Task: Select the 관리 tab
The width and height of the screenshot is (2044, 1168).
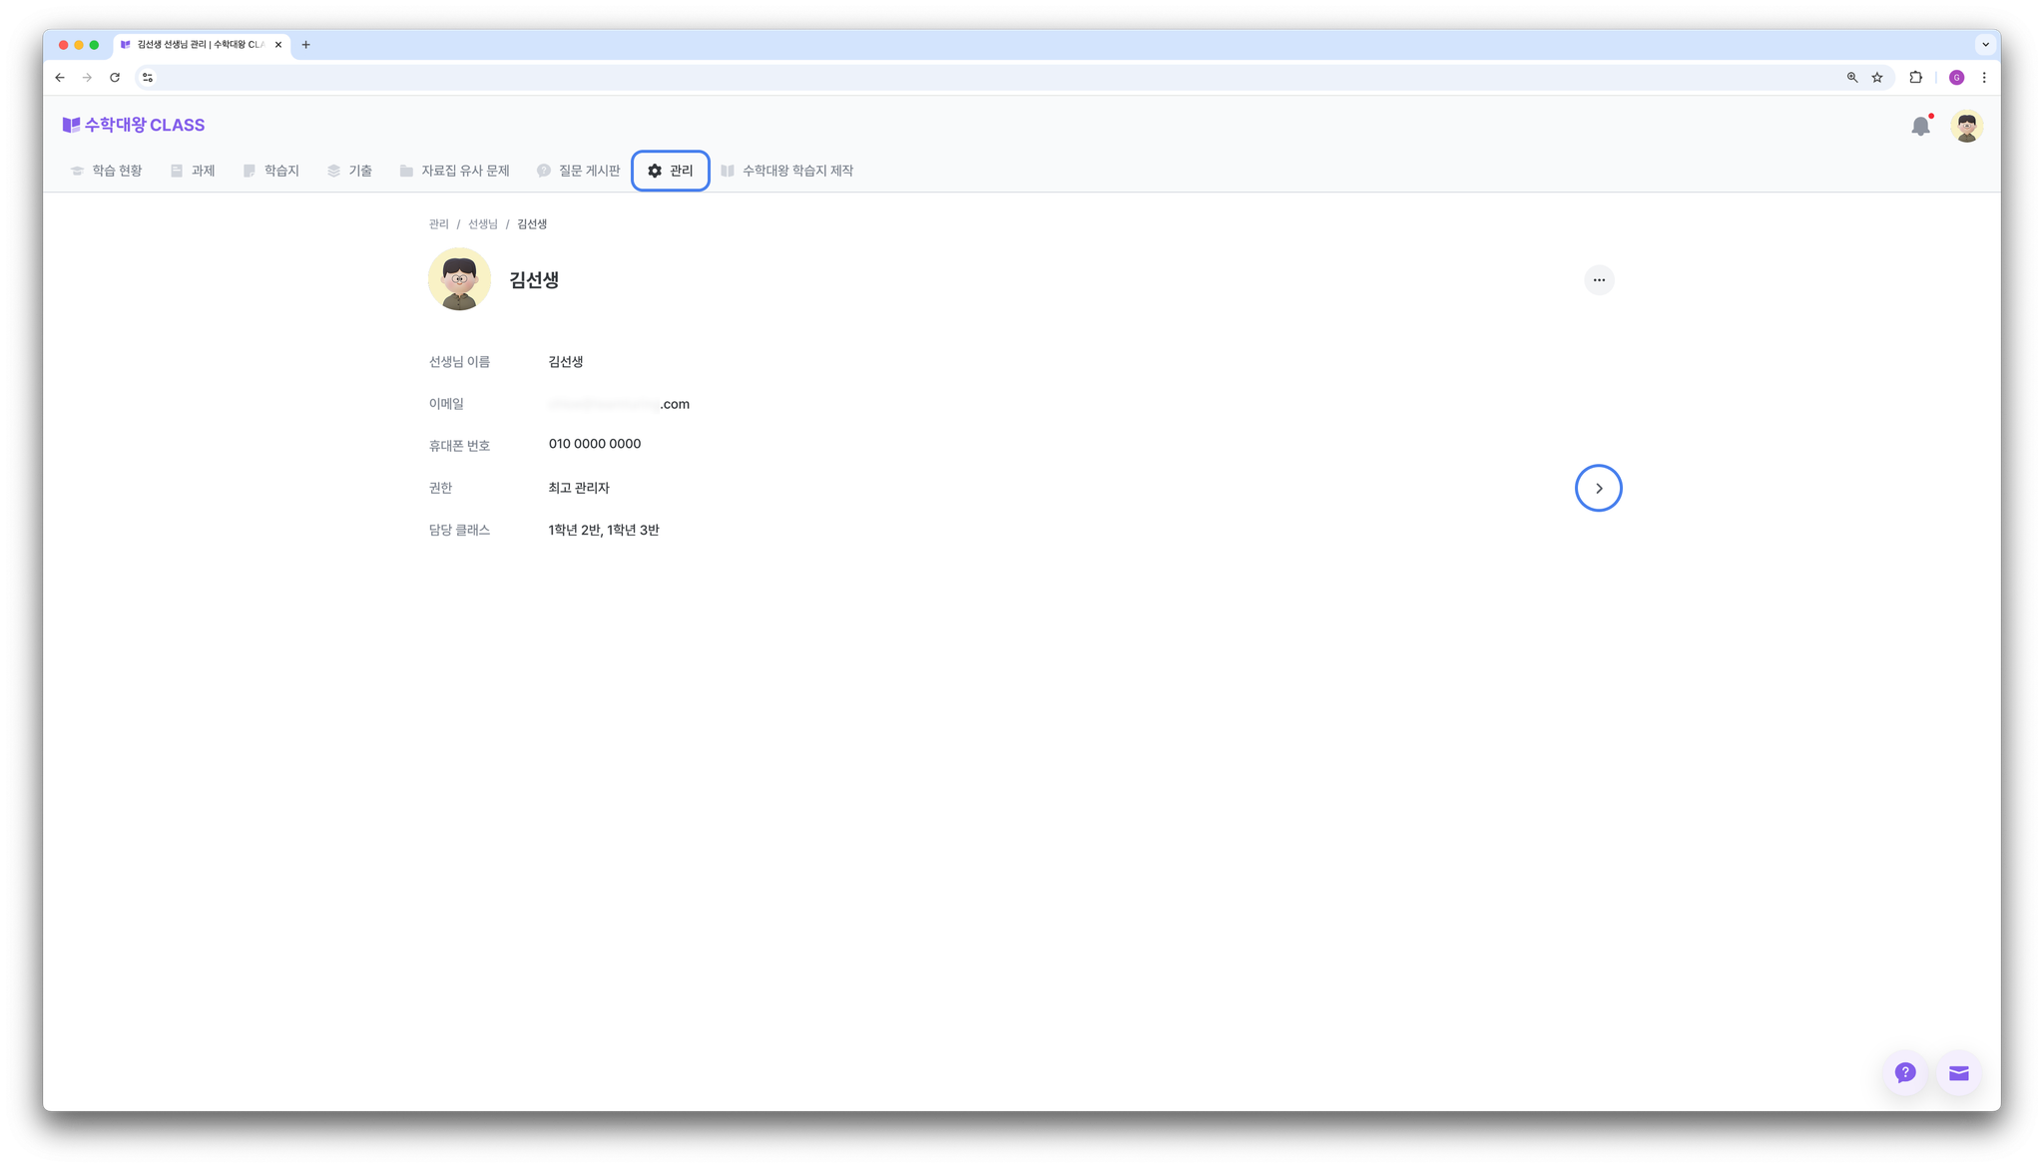Action: point(671,171)
